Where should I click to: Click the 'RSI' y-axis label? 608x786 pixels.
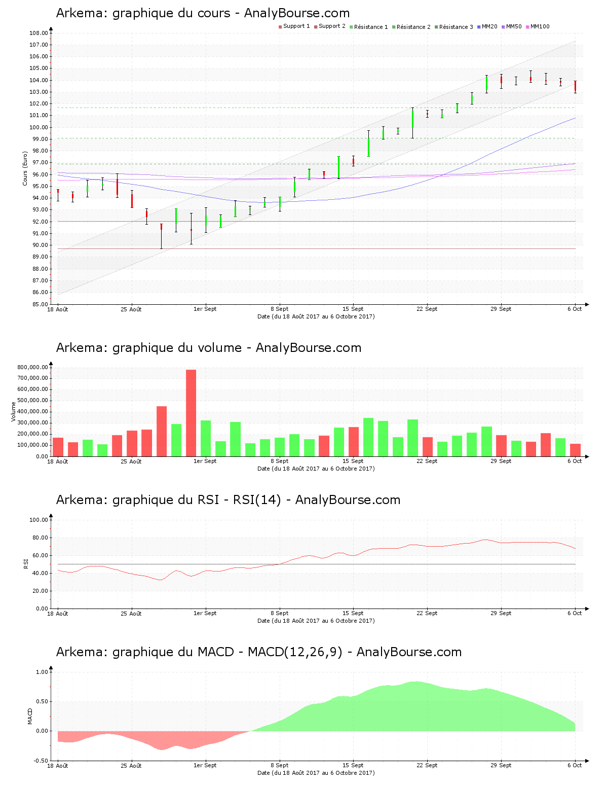(x=26, y=563)
